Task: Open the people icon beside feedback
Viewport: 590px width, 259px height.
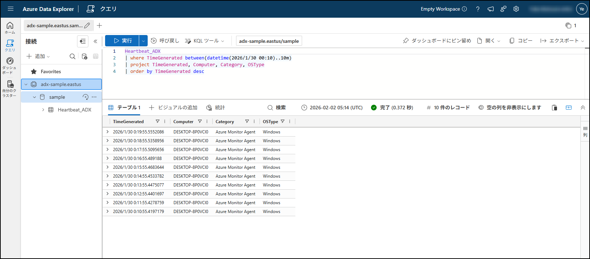Action: 503,9
